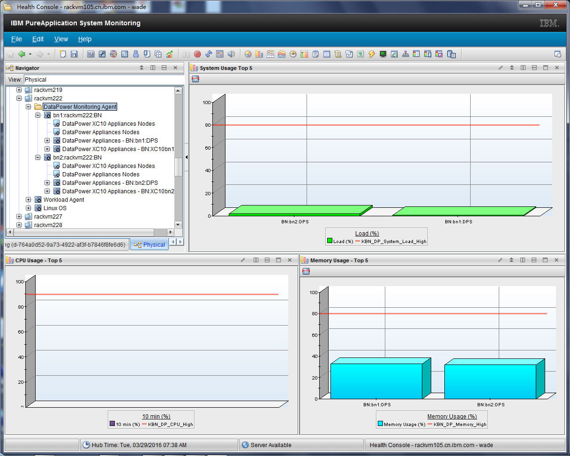Screen dimensions: 570x456
Task: Collapse the bn1:rackvm222:BN node
Action: (37, 115)
